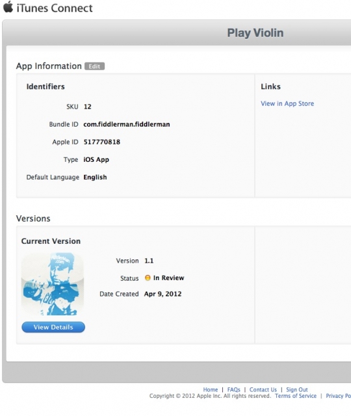Image resolution: width=351 pixels, height=416 pixels.
Task: Click the Status field label
Action: (x=129, y=278)
